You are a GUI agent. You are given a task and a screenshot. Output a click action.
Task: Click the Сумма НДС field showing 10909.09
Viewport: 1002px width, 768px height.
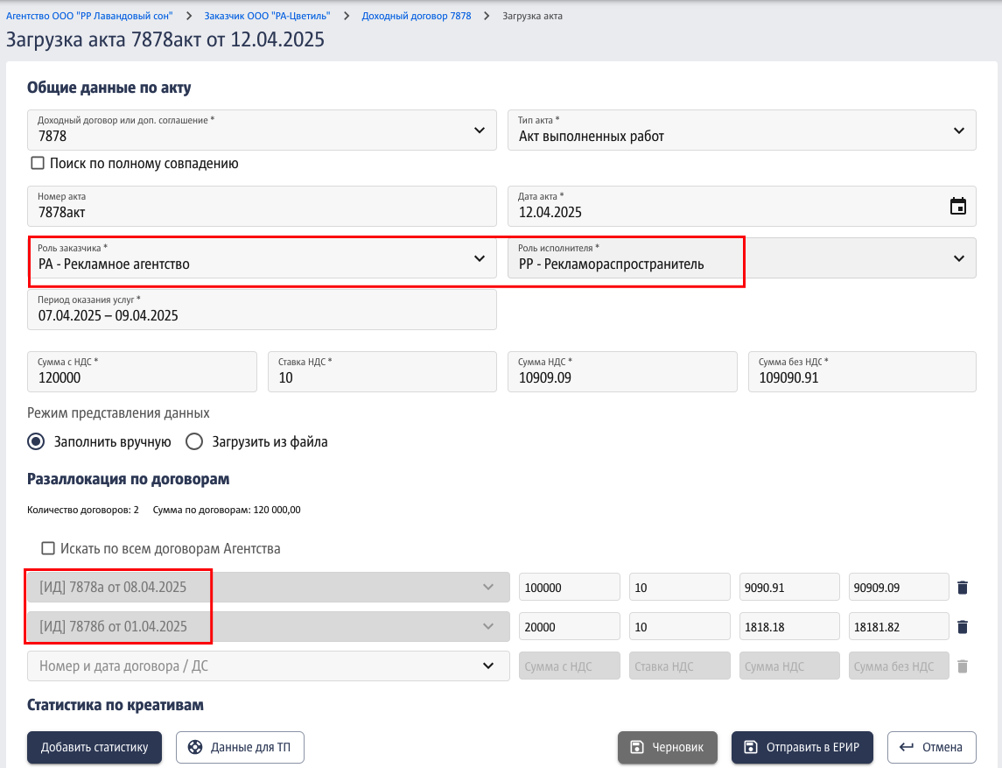pyautogui.click(x=622, y=371)
